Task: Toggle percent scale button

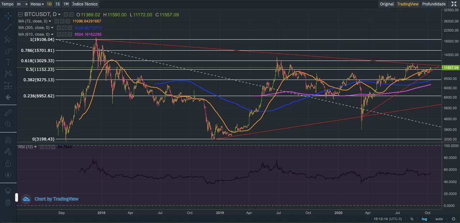Action: pyautogui.click(x=412, y=219)
